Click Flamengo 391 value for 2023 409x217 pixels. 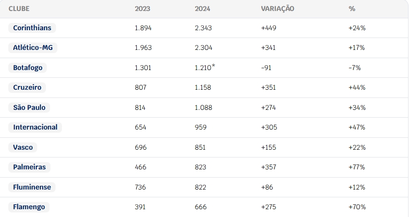tap(140, 207)
